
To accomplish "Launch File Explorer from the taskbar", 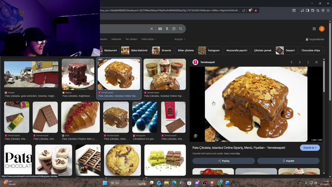I will tap(166, 183).
